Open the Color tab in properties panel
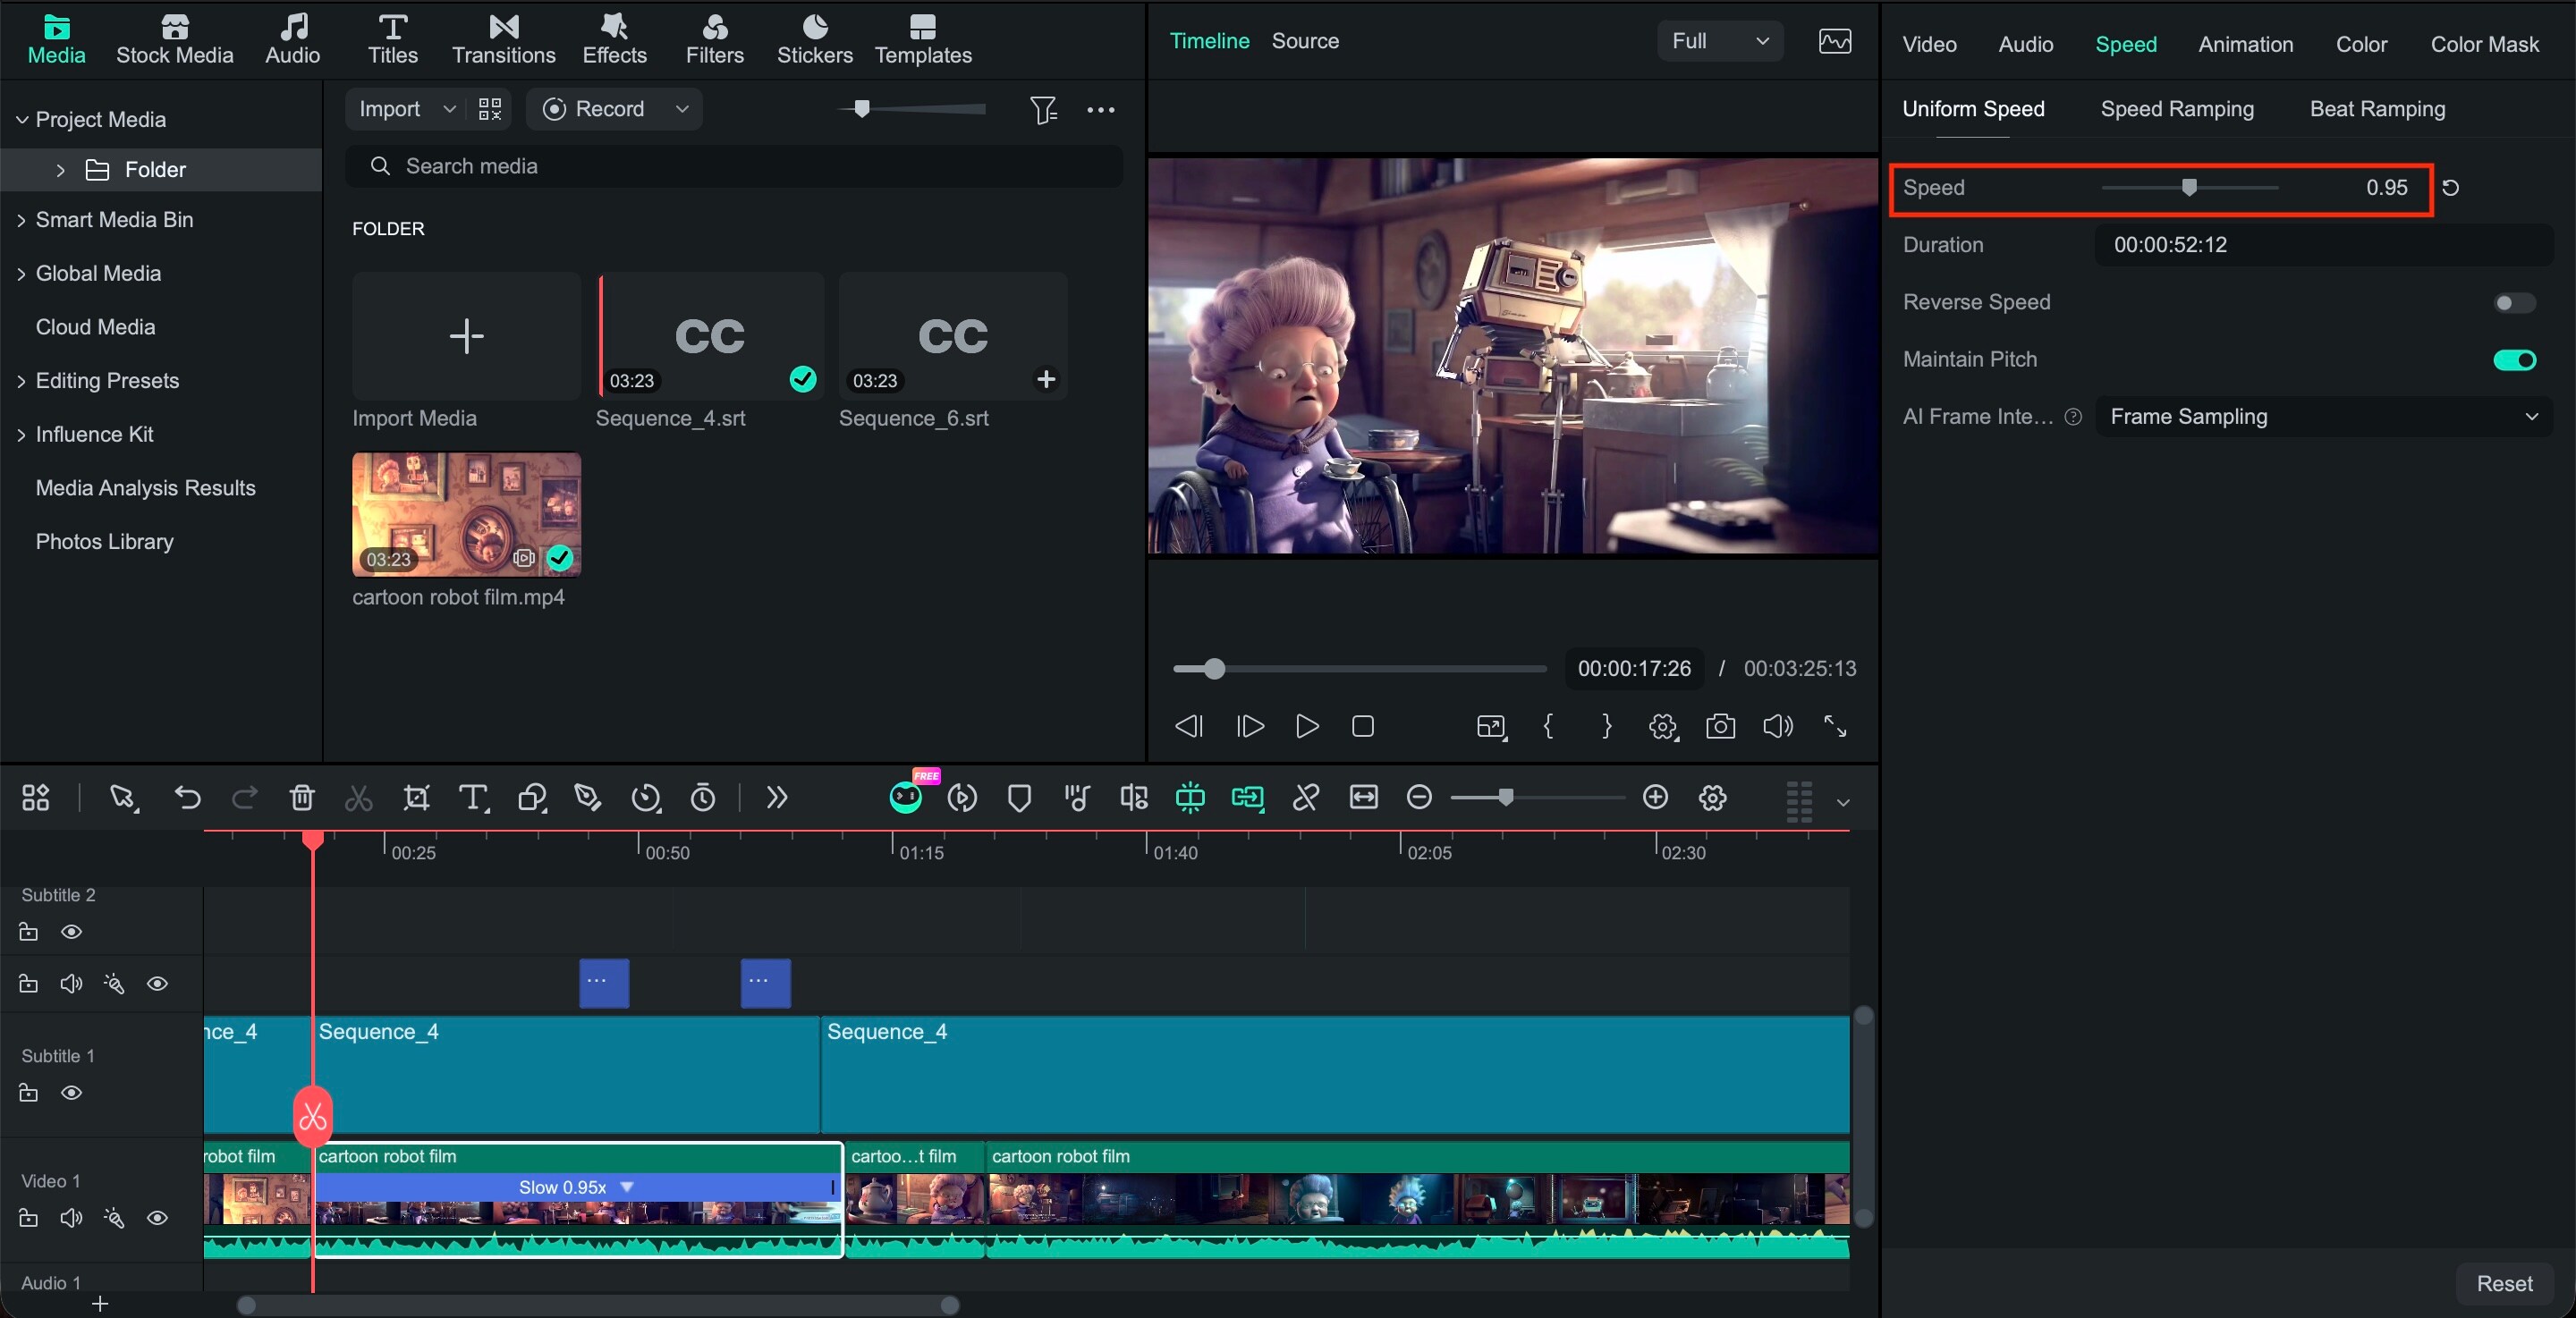 (2361, 44)
